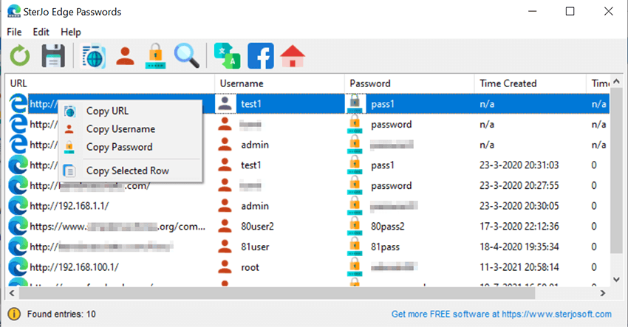Screen dimensions: 628x327
Task: Sort by the Username column header
Action: click(279, 83)
